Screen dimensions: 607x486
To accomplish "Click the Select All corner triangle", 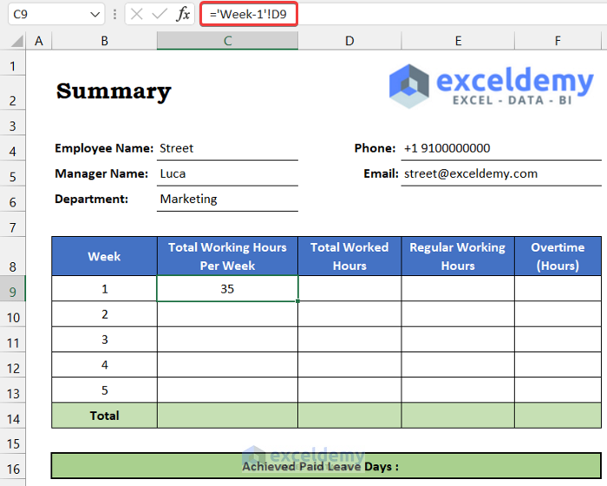I will pos(16,41).
